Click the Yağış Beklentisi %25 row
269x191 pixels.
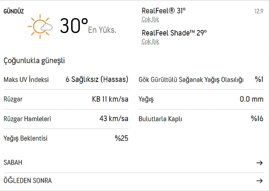[66, 138]
